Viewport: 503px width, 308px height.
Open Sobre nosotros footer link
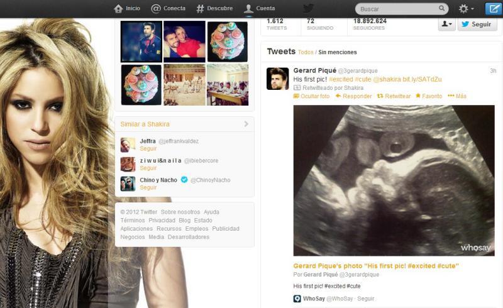coord(180,212)
